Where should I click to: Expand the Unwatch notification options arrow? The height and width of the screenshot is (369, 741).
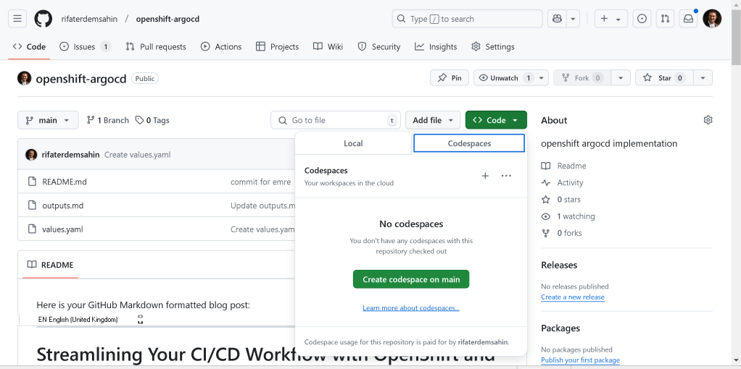click(x=542, y=78)
